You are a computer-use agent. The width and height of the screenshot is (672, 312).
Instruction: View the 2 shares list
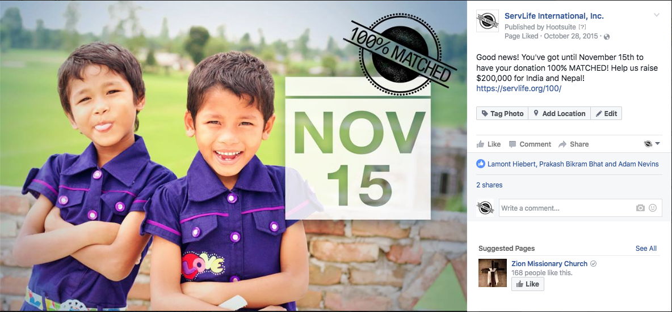coord(489,185)
